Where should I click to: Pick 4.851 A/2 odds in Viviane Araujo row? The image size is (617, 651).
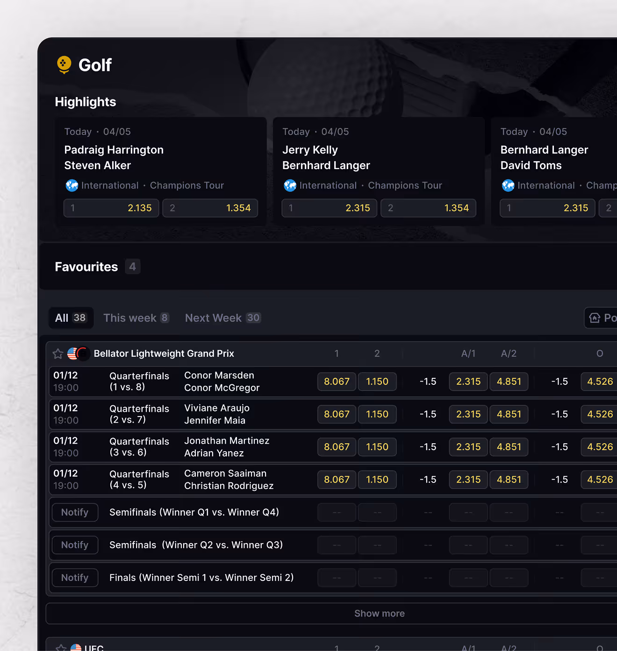pyautogui.click(x=509, y=414)
